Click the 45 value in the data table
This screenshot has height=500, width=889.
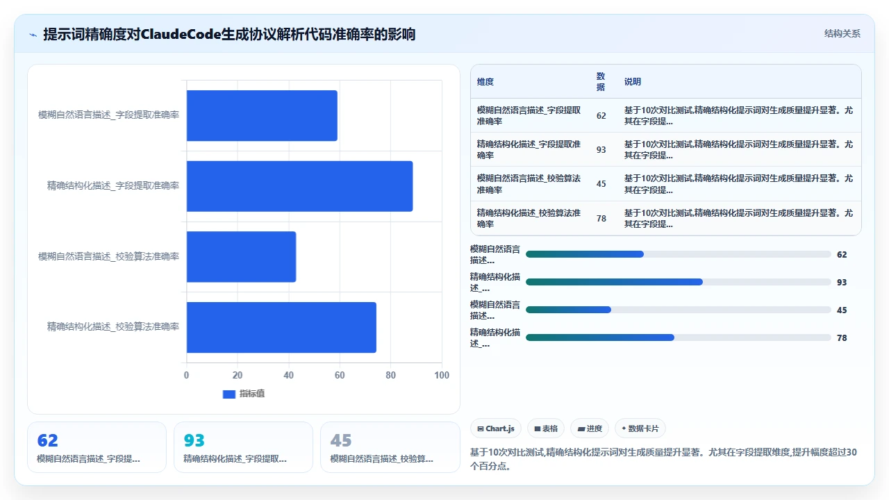[601, 183]
